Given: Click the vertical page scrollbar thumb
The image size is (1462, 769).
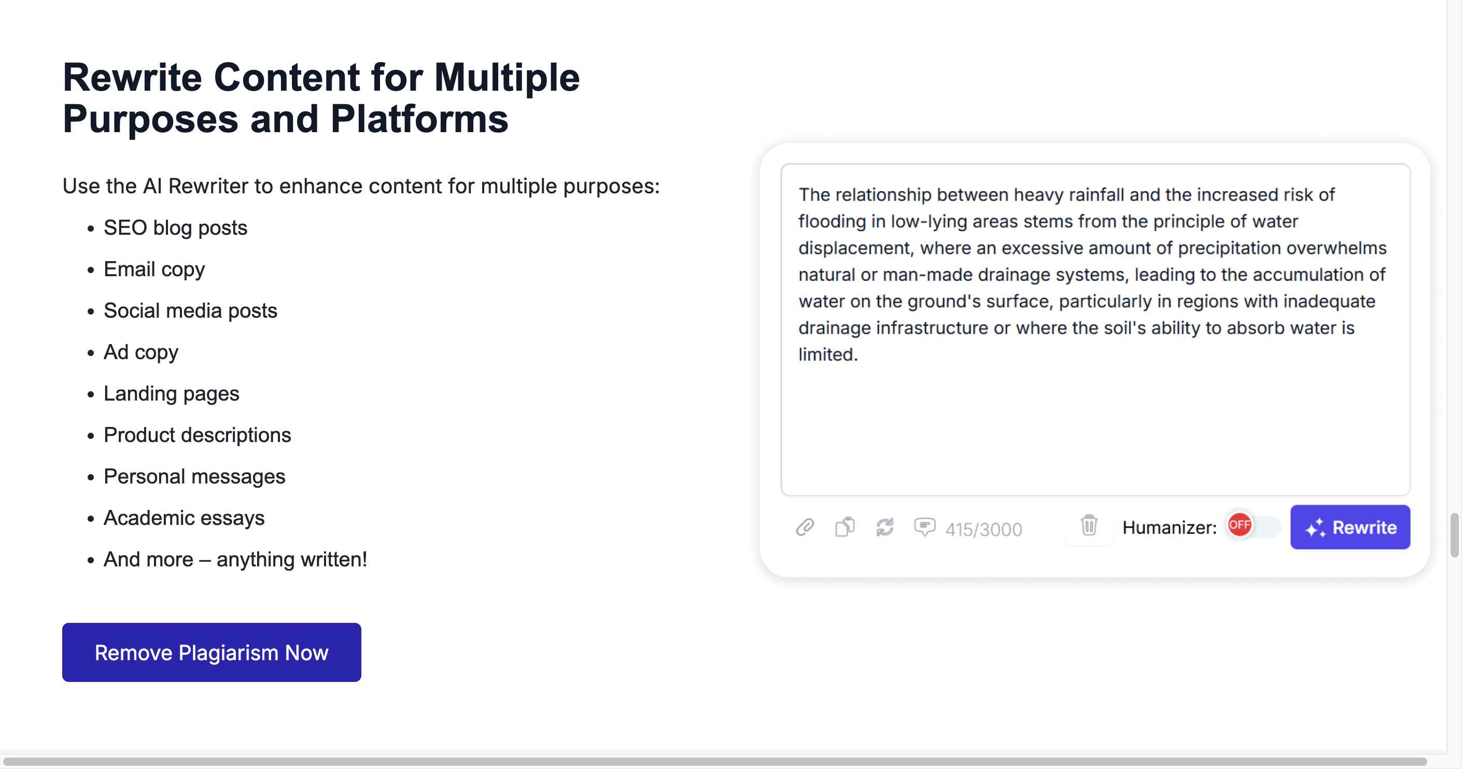Looking at the screenshot, I should point(1454,534).
